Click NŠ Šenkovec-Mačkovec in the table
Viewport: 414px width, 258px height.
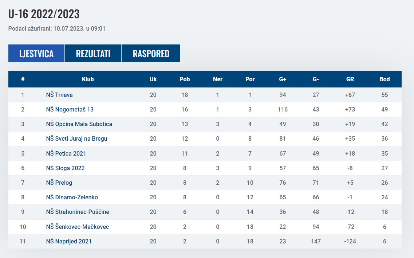pos(78,227)
